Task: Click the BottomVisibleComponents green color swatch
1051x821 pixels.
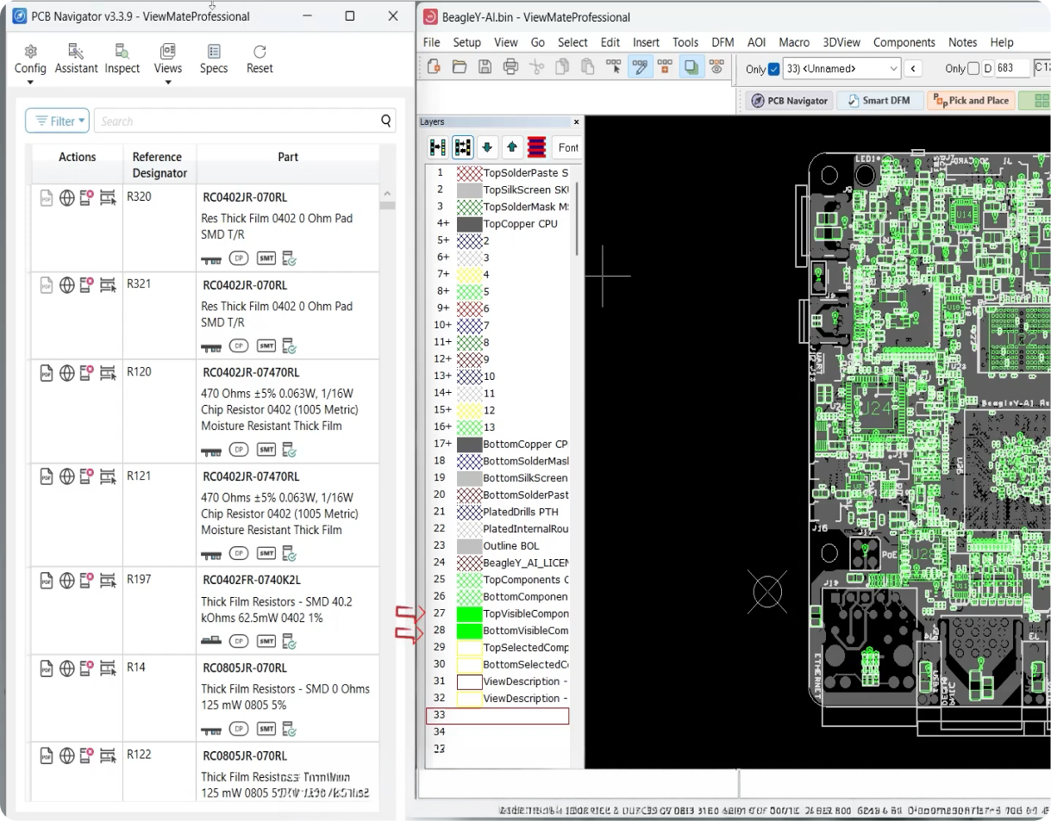Action: pos(469,631)
